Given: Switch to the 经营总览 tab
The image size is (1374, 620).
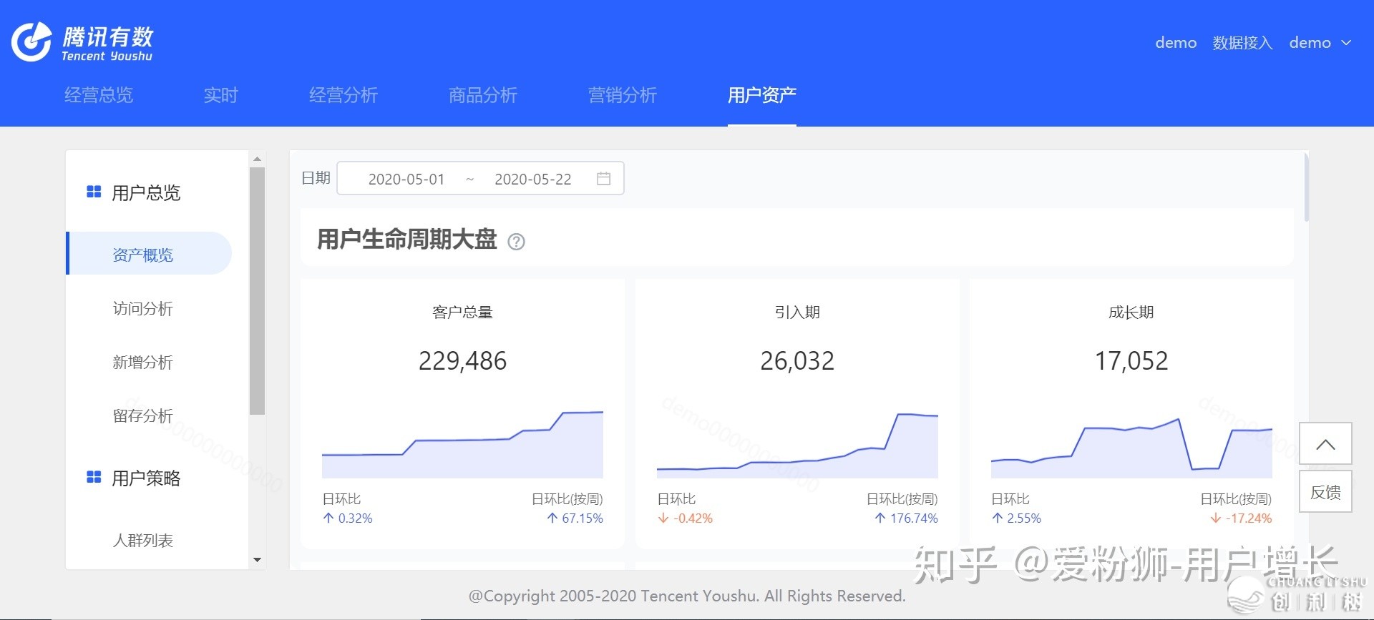Looking at the screenshot, I should click(x=99, y=95).
